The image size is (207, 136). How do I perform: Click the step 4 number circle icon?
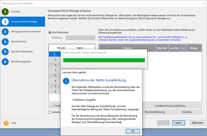coord(5,41)
